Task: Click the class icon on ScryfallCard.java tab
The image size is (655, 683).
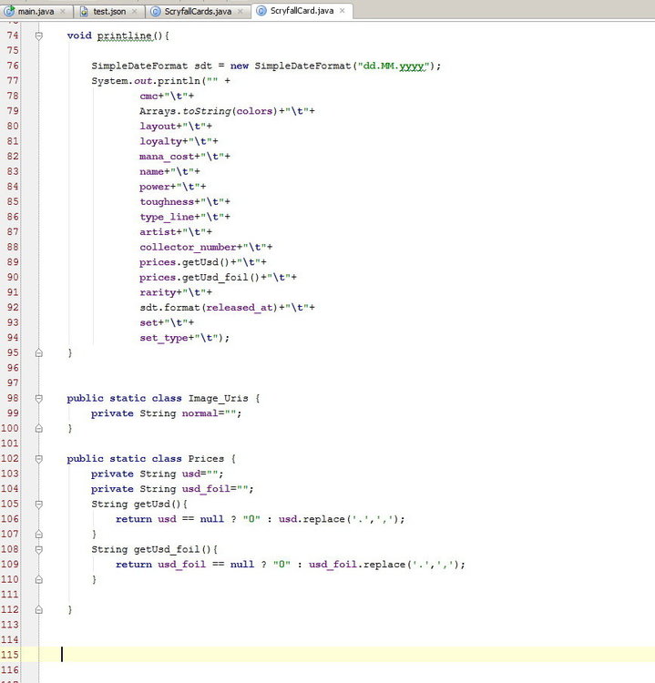Action: click(x=261, y=11)
